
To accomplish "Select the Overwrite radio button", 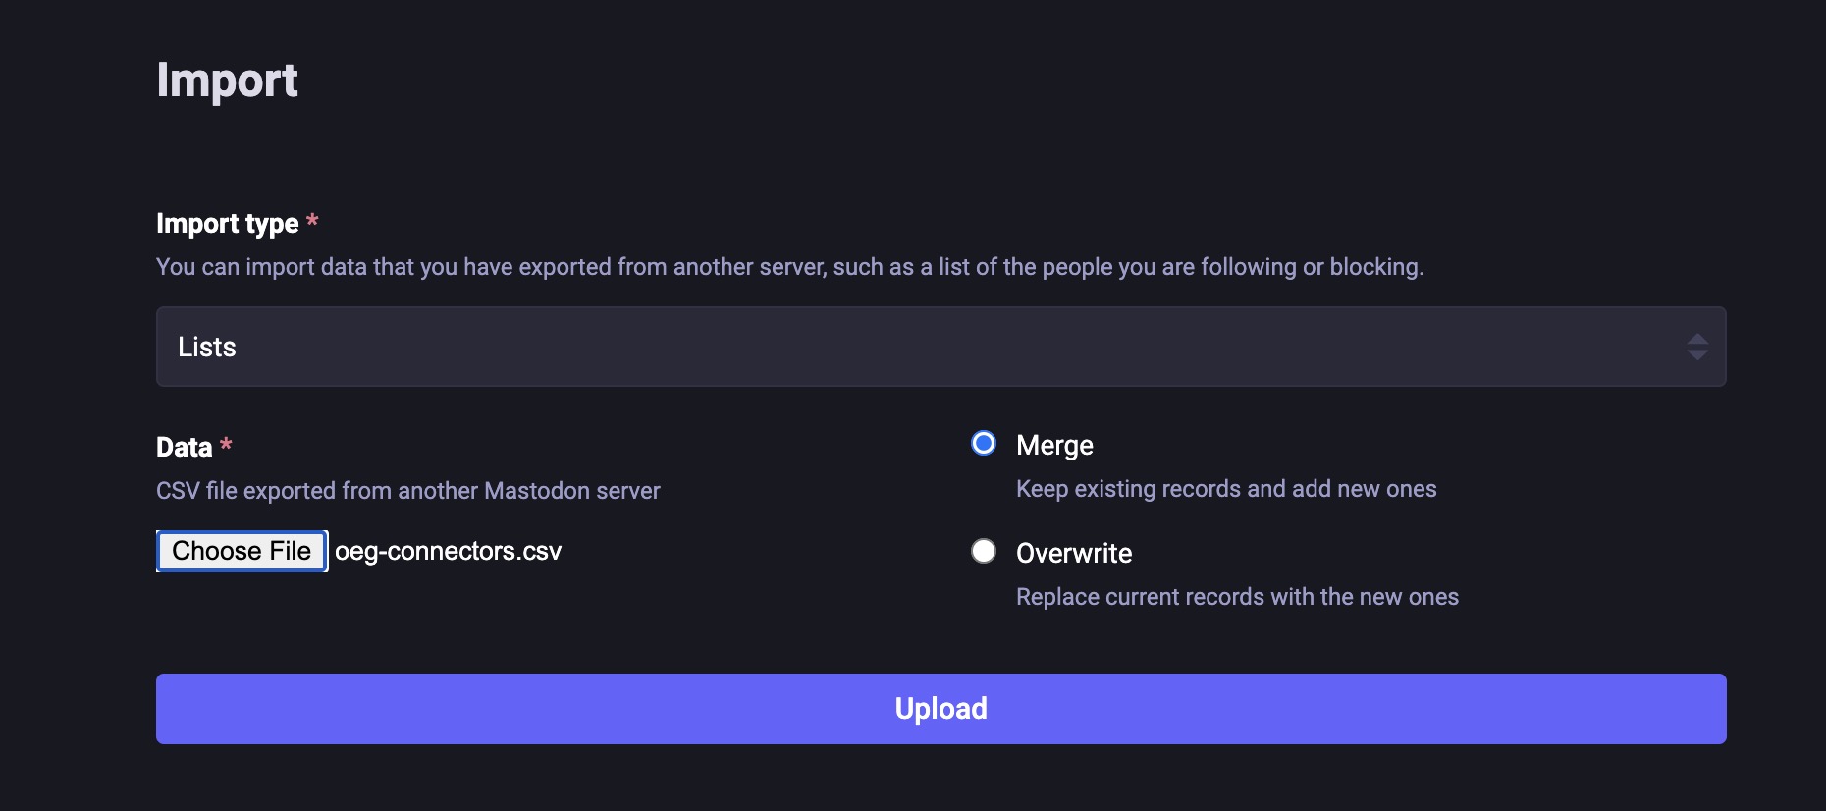I will (x=983, y=551).
